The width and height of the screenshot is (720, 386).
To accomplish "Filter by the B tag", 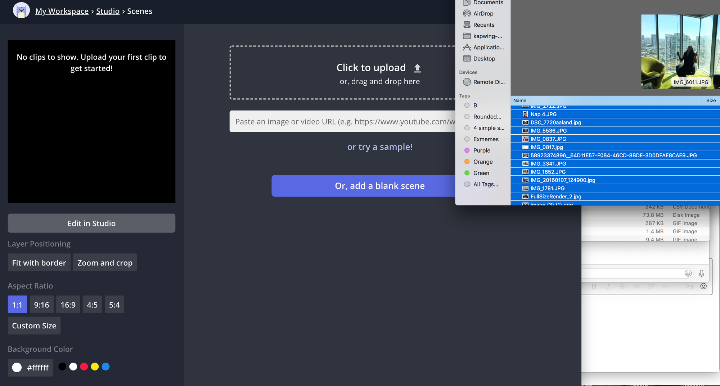I will pyautogui.click(x=471, y=106).
